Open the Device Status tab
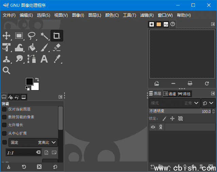This screenshot has height=172, width=217. point(11,97)
